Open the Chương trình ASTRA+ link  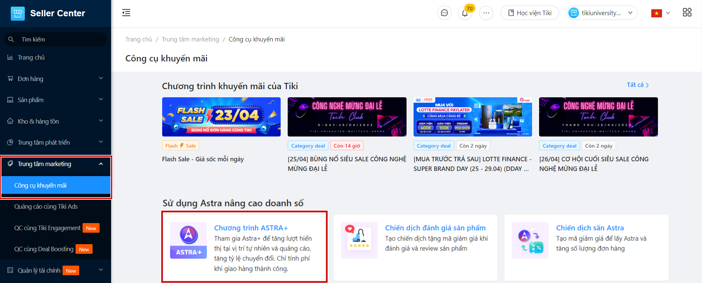pos(251,228)
